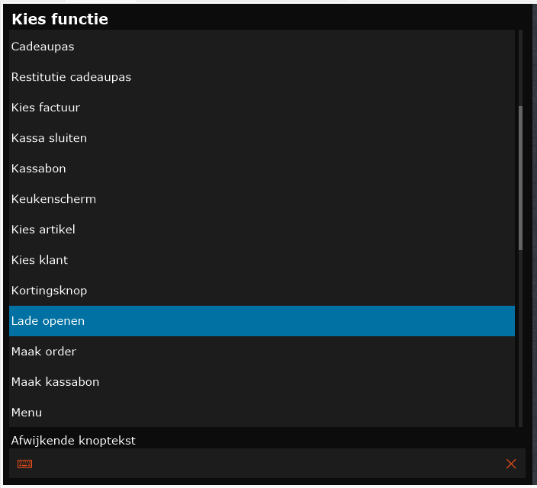The image size is (537, 488).
Task: Select the Kortingsknop function
Action: (262, 291)
